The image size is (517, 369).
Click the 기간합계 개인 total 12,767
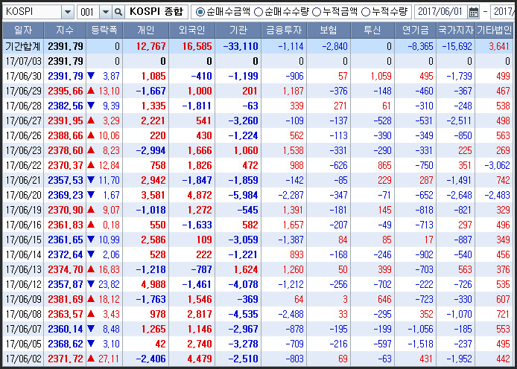tap(151, 46)
